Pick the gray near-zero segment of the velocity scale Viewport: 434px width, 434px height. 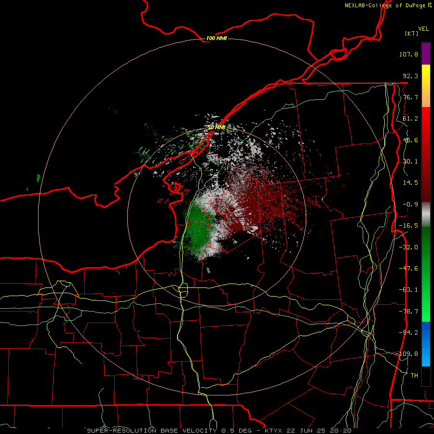click(x=426, y=215)
